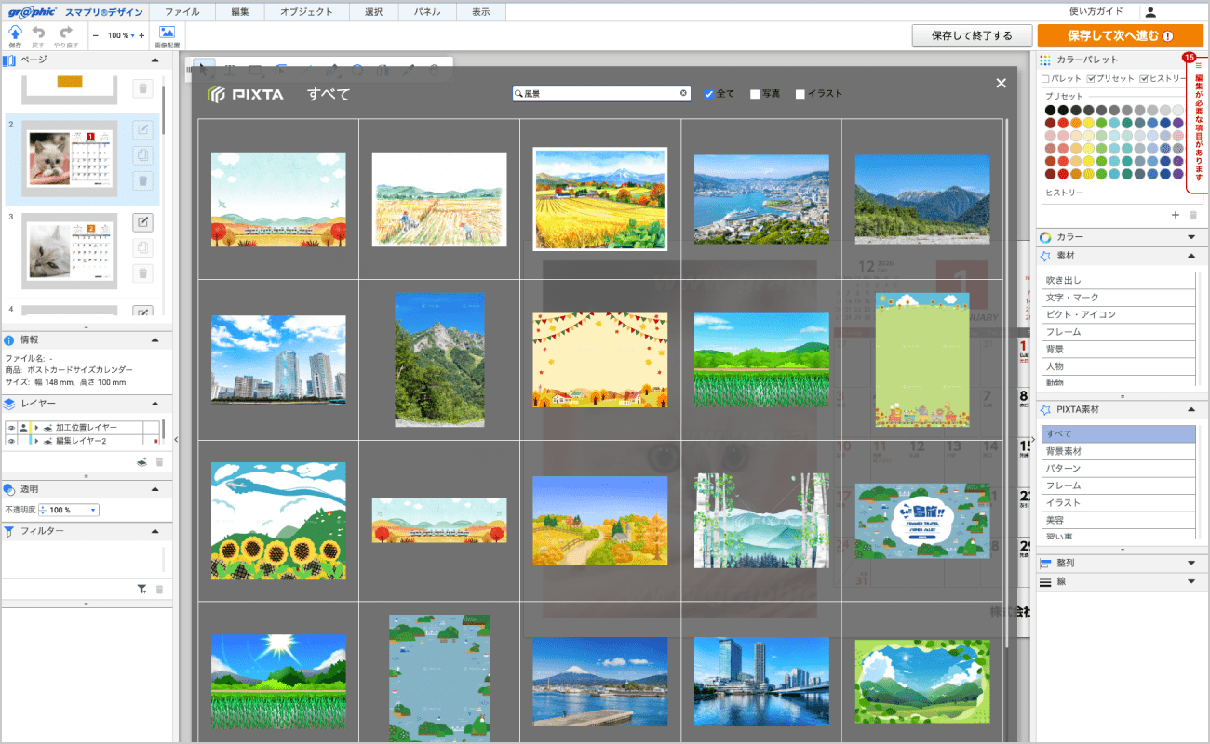
Task: Expand the 線 panel
Action: (1191, 582)
